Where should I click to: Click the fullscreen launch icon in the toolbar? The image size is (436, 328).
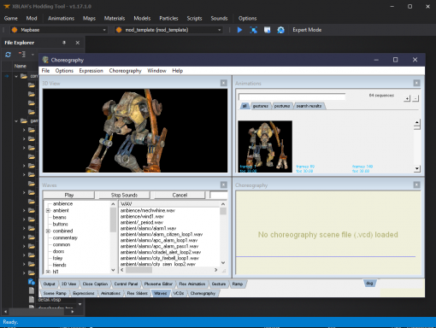click(x=253, y=30)
